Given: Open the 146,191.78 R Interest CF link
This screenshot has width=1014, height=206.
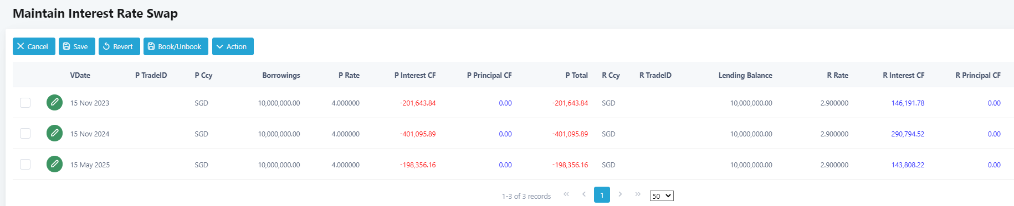Looking at the screenshot, I should 908,103.
